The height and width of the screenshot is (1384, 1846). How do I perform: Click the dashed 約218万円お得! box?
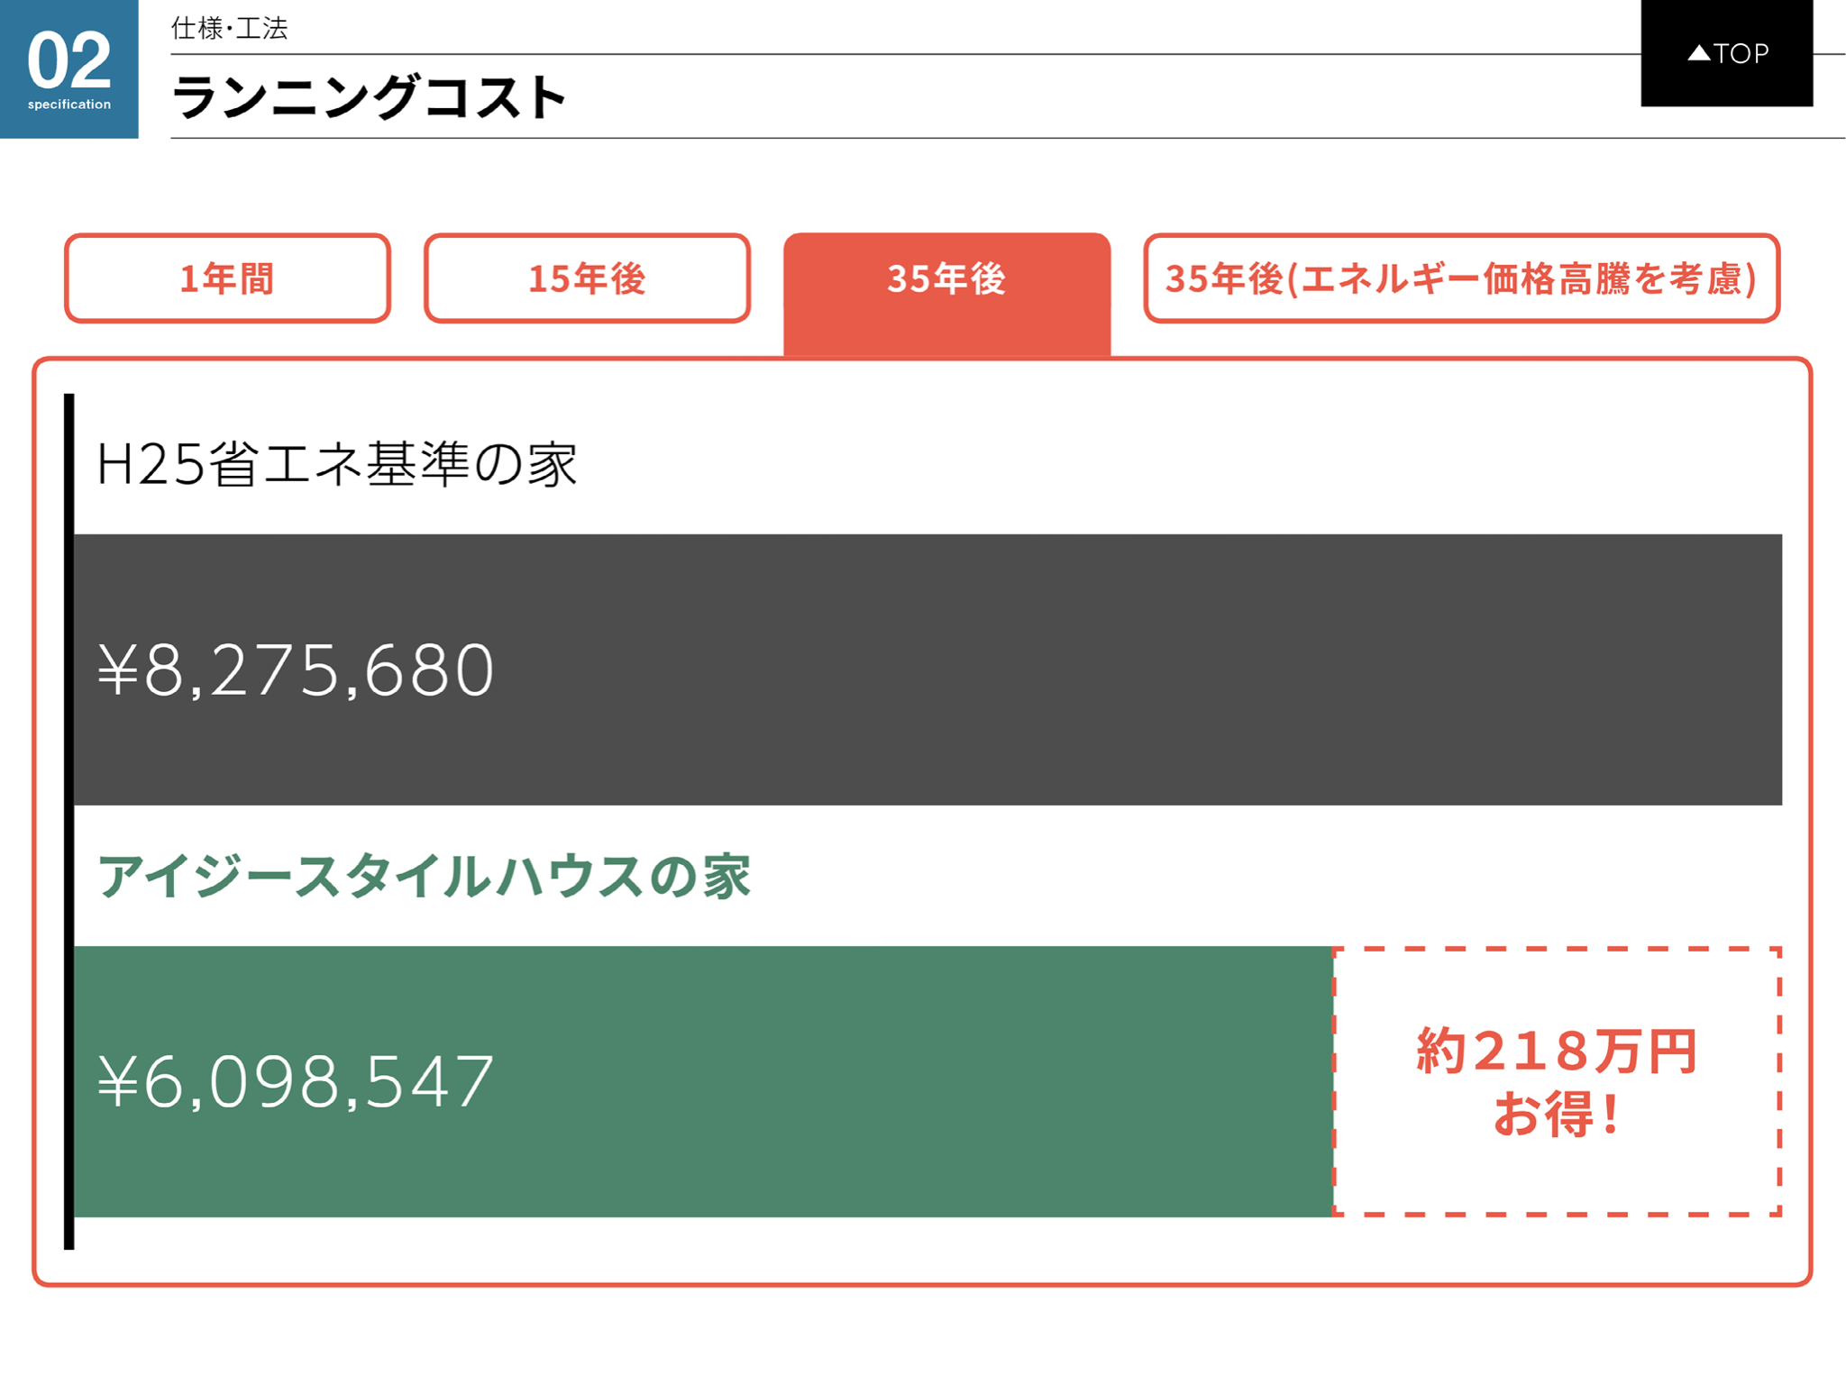(1557, 1081)
